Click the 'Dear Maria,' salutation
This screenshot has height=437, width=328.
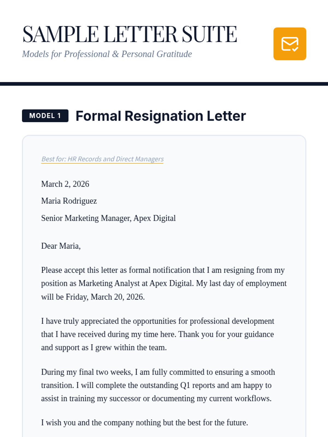click(x=61, y=246)
